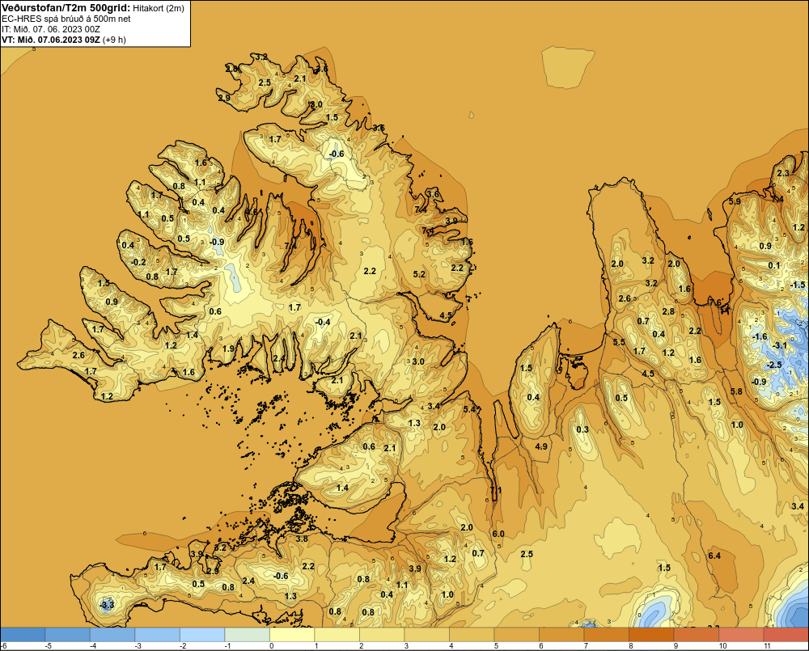Select the 'Hitakort (2m)' label
The image size is (809, 651).
(x=159, y=8)
